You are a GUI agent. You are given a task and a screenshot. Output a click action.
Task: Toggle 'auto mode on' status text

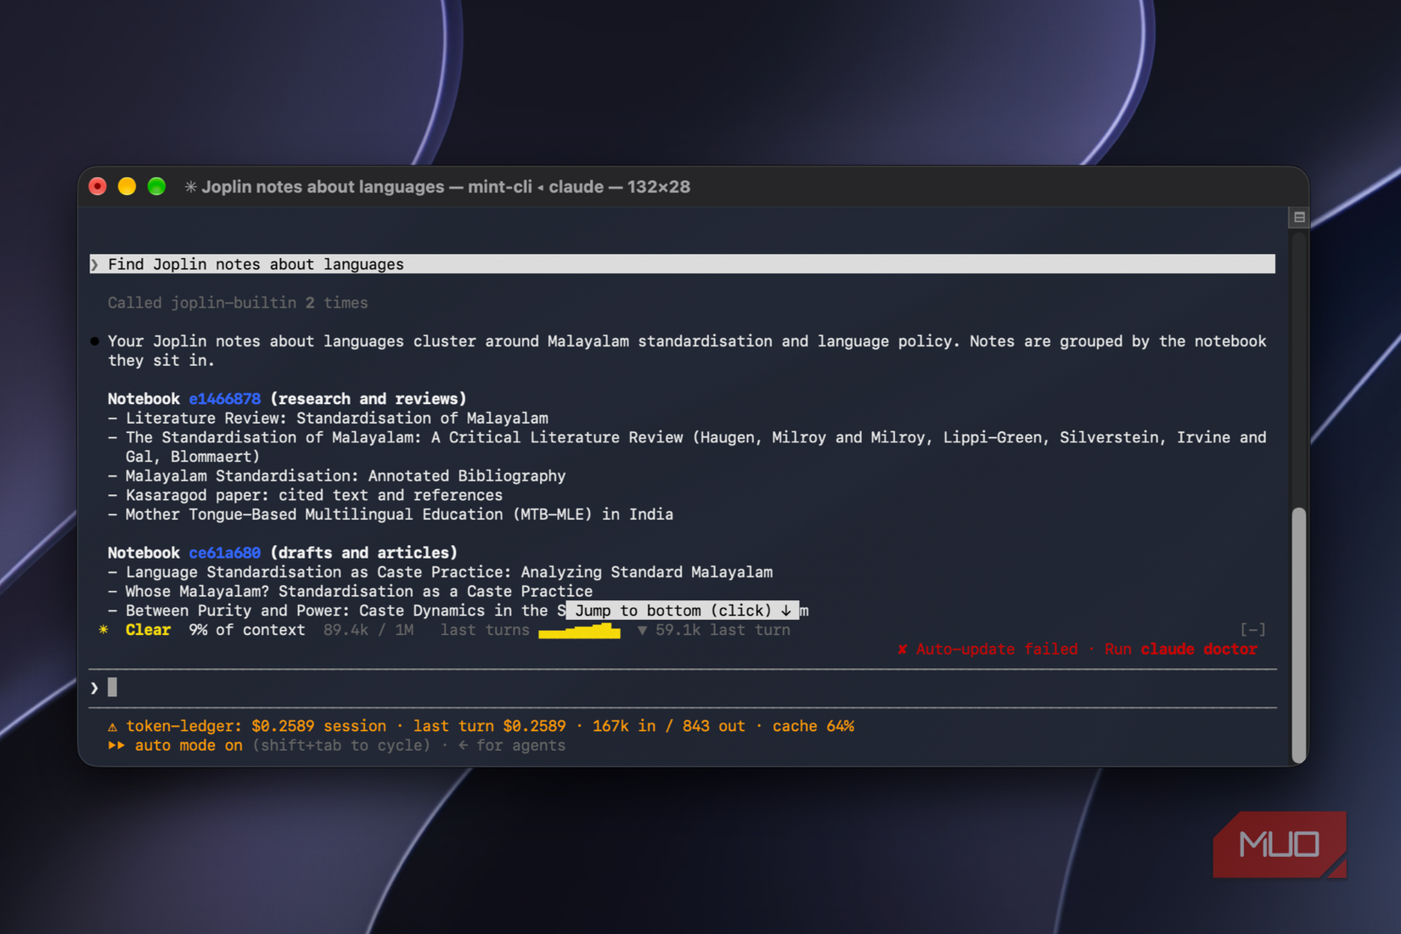[188, 746]
